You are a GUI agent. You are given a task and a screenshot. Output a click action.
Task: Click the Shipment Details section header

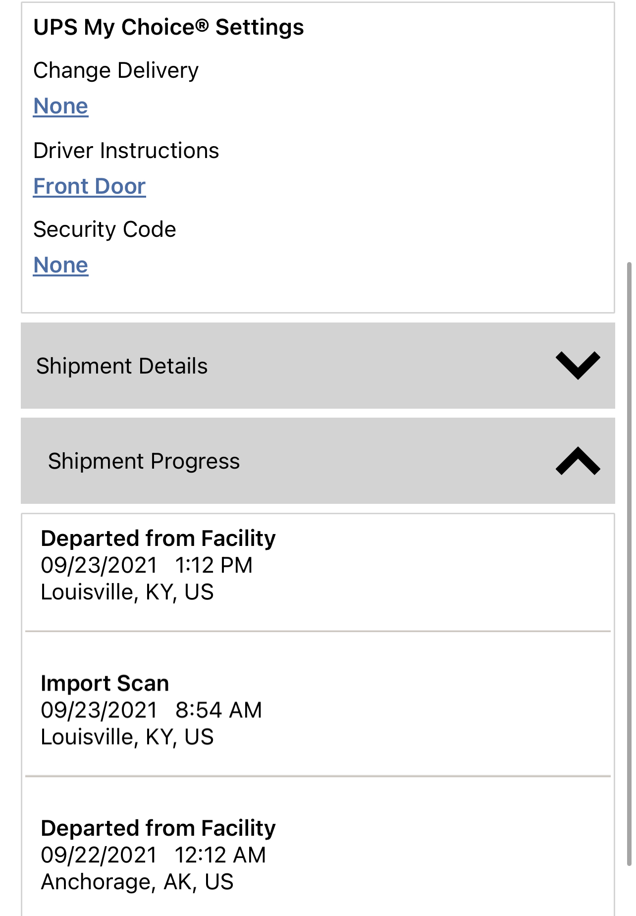[x=122, y=366]
